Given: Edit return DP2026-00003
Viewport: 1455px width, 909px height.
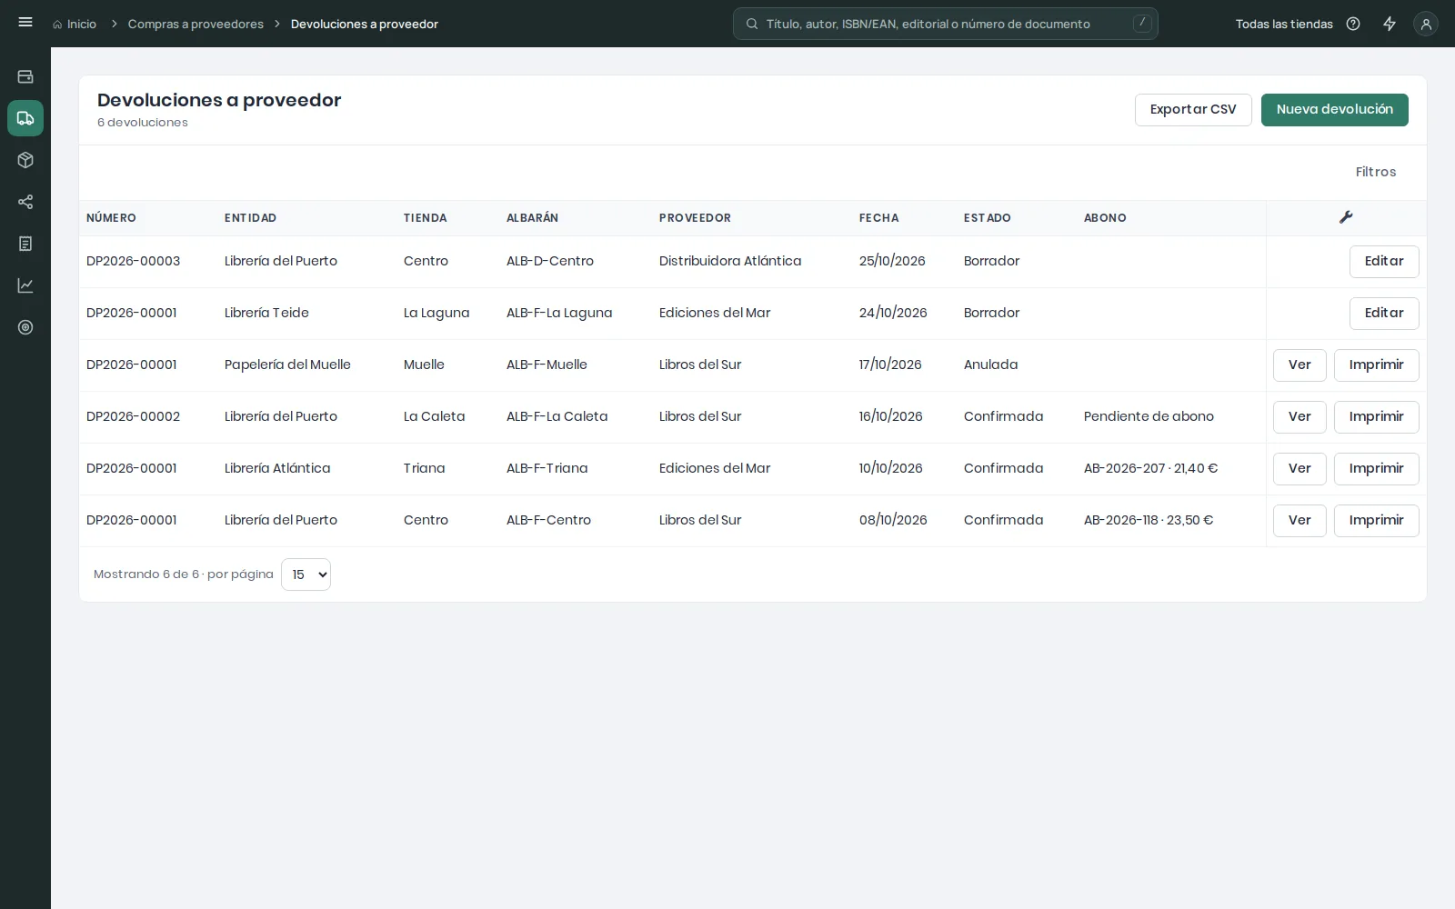Looking at the screenshot, I should pos(1384,262).
